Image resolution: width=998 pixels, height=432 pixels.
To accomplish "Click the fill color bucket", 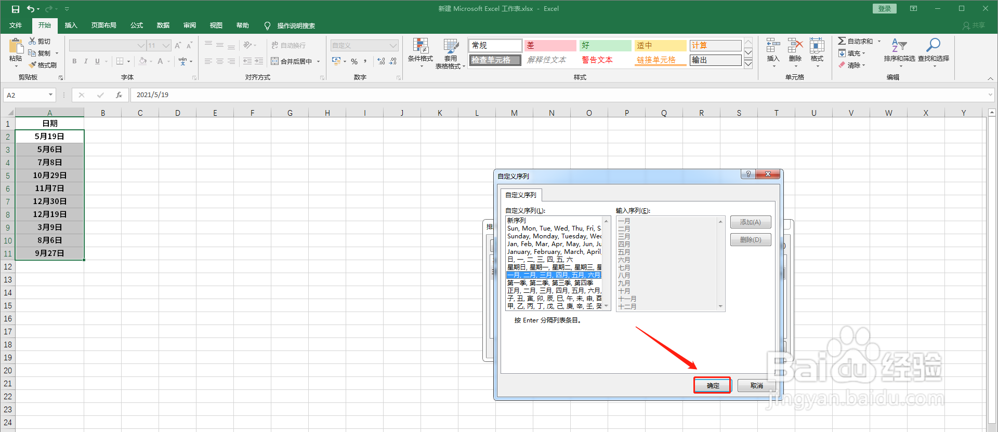I will tap(142, 61).
